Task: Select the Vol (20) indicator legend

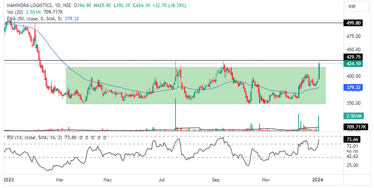Action: coord(14,12)
